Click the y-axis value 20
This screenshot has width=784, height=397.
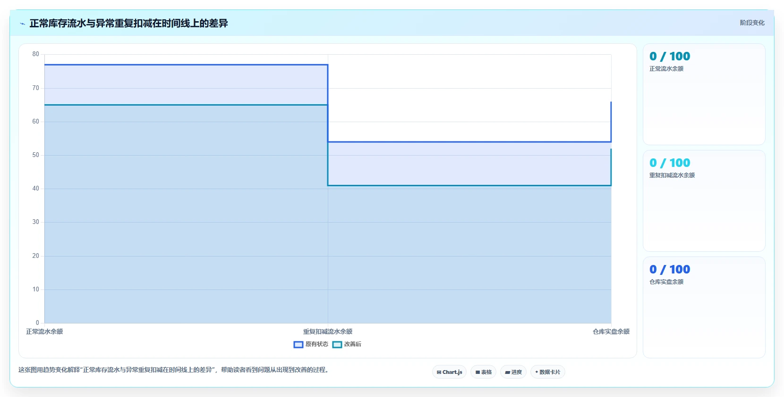[36, 256]
